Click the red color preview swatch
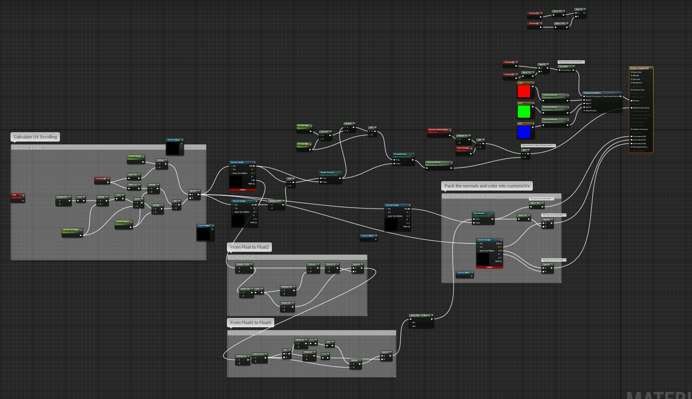Image resolution: width=692 pixels, height=399 pixels. click(x=524, y=91)
